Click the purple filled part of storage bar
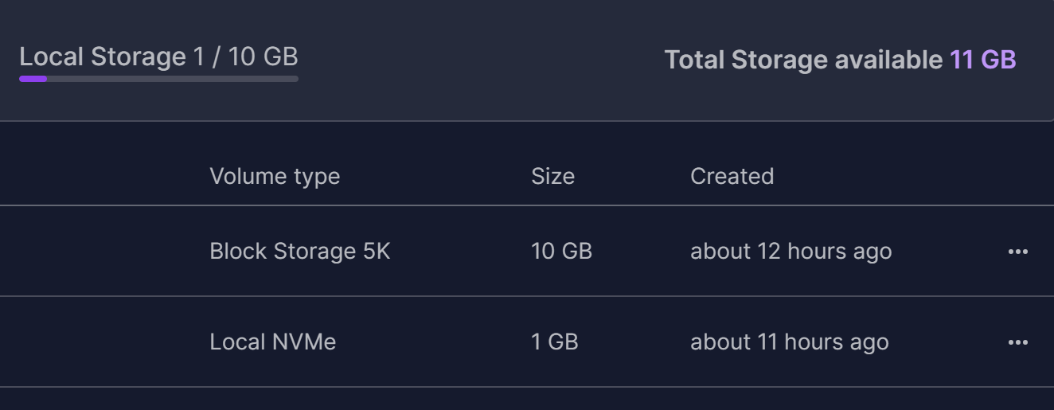1054x410 pixels. click(x=33, y=79)
